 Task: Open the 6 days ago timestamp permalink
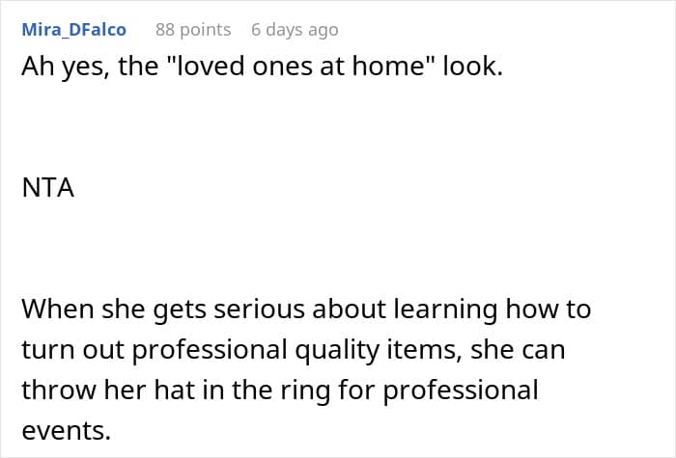pos(295,30)
